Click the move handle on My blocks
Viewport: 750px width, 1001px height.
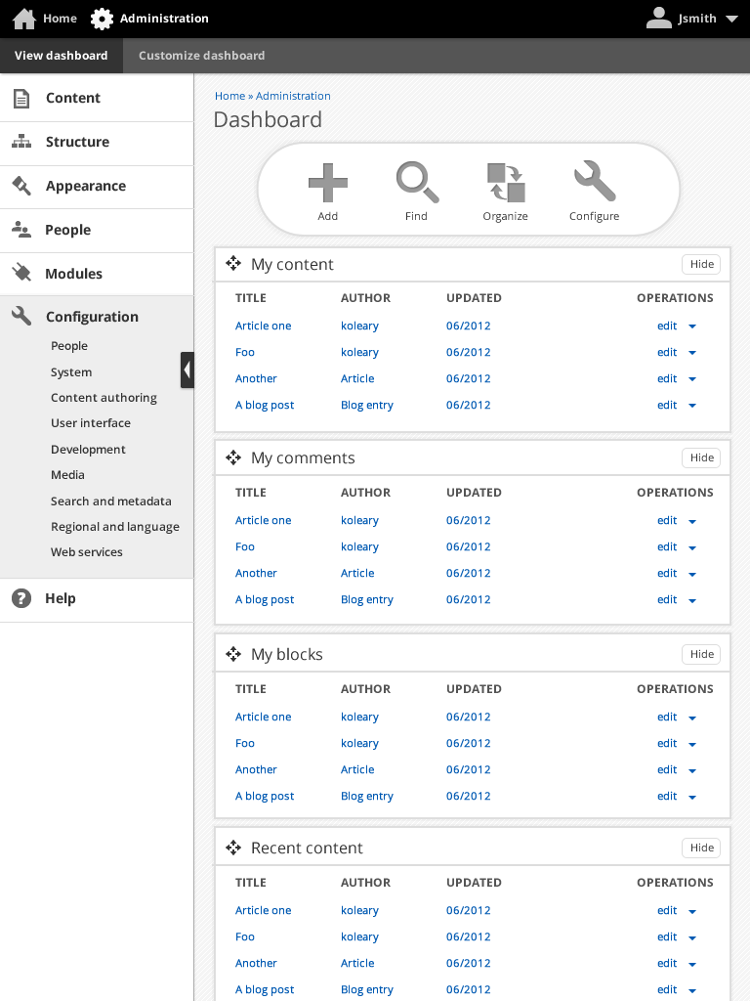click(233, 654)
